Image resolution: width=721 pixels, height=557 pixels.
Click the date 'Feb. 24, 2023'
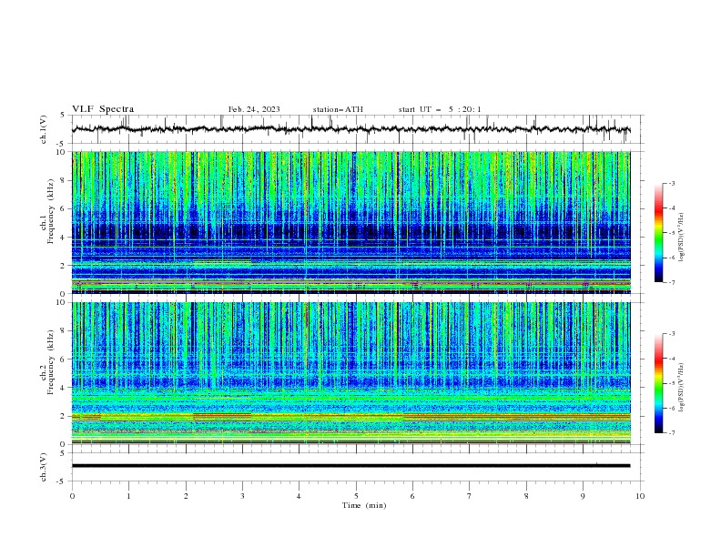pos(254,109)
